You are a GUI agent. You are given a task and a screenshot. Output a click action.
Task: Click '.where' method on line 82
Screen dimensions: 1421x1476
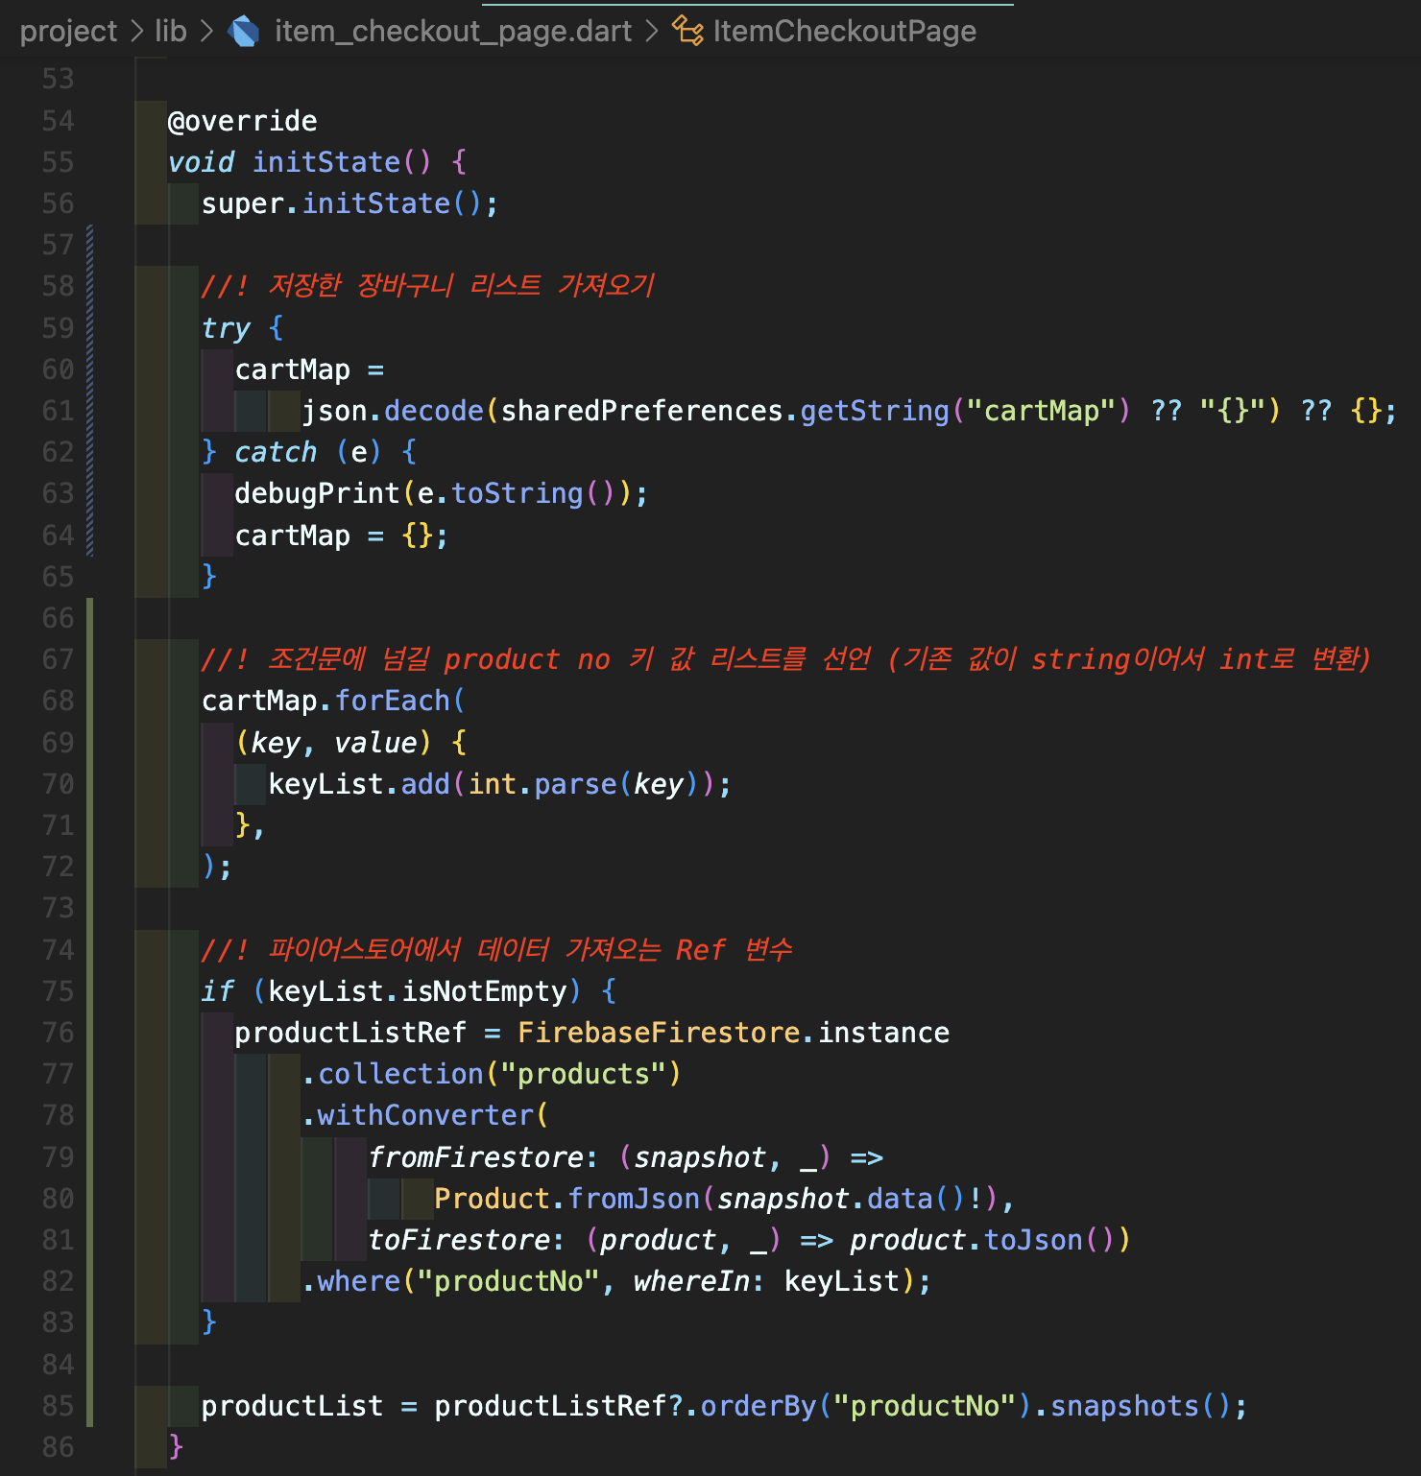351,1281
